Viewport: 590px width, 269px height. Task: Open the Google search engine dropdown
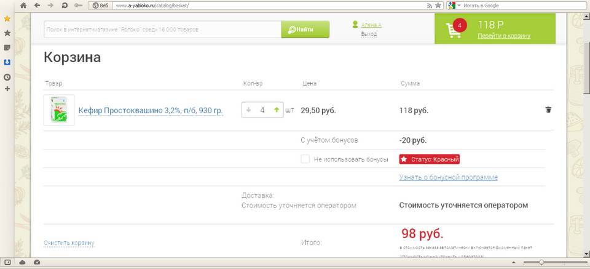[x=455, y=6]
